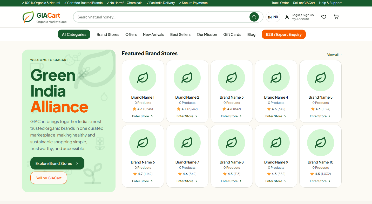Click Brand Name 1 leaf logo
The width and height of the screenshot is (372, 204).
point(143,78)
